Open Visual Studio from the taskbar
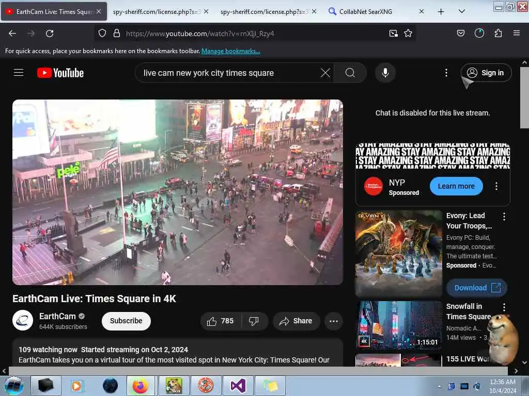The image size is (529, 396). point(238,386)
